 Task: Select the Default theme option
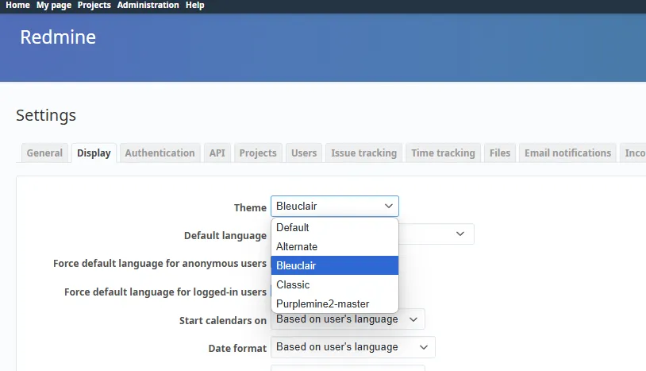[x=334, y=227]
